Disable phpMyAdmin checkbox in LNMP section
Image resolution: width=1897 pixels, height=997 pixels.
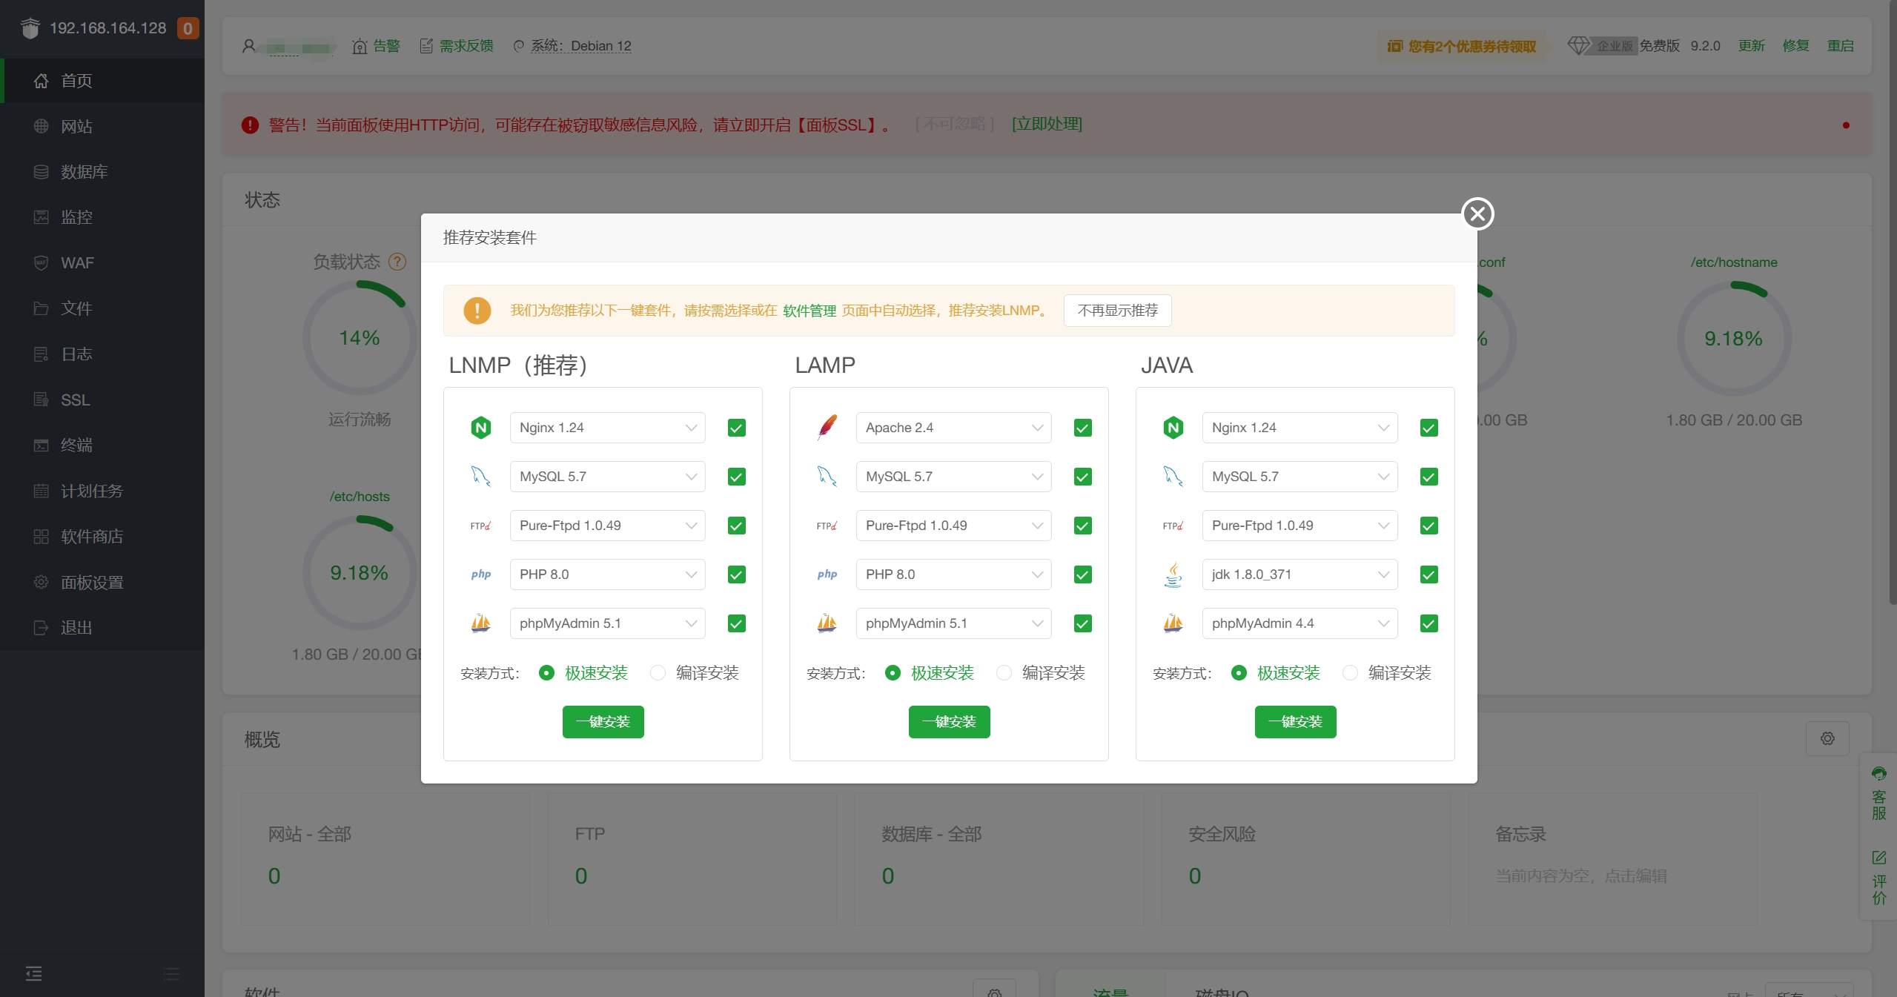point(736,623)
